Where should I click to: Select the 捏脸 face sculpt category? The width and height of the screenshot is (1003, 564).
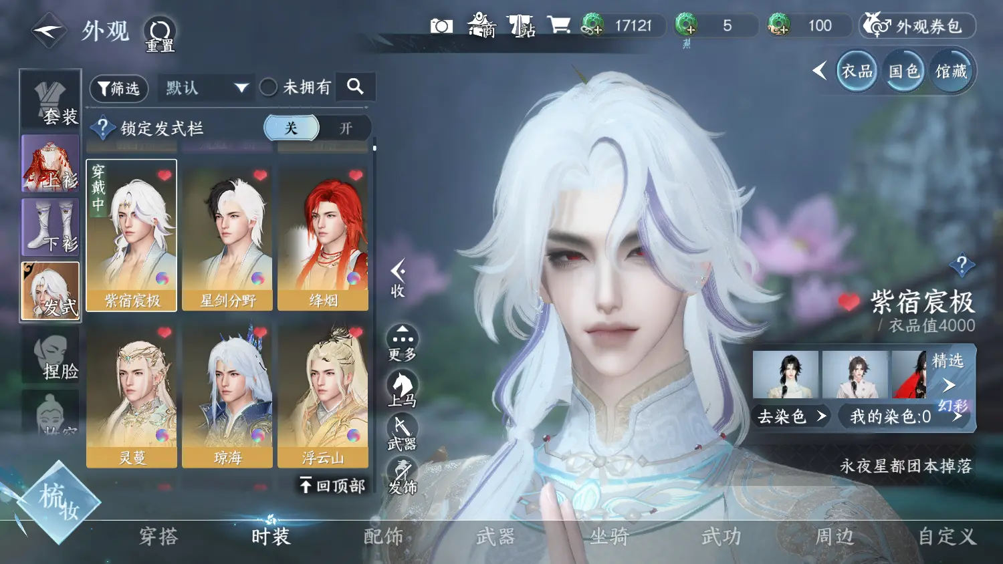point(51,354)
